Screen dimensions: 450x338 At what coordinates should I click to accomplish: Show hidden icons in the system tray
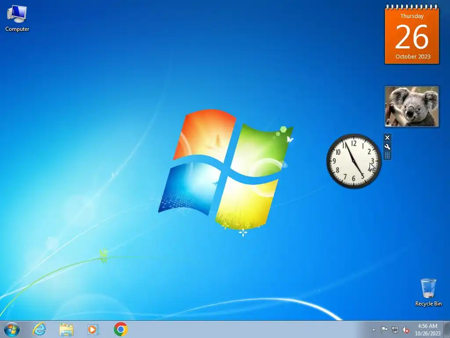(x=374, y=330)
